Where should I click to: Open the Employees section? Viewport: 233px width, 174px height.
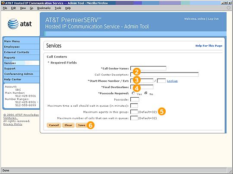click(x=22, y=47)
